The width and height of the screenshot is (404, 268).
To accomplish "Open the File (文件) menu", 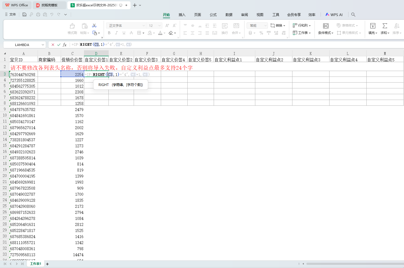I will (x=11, y=14).
